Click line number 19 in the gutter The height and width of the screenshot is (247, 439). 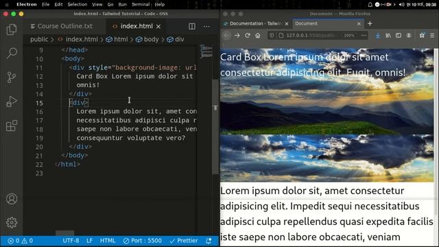tap(39, 138)
